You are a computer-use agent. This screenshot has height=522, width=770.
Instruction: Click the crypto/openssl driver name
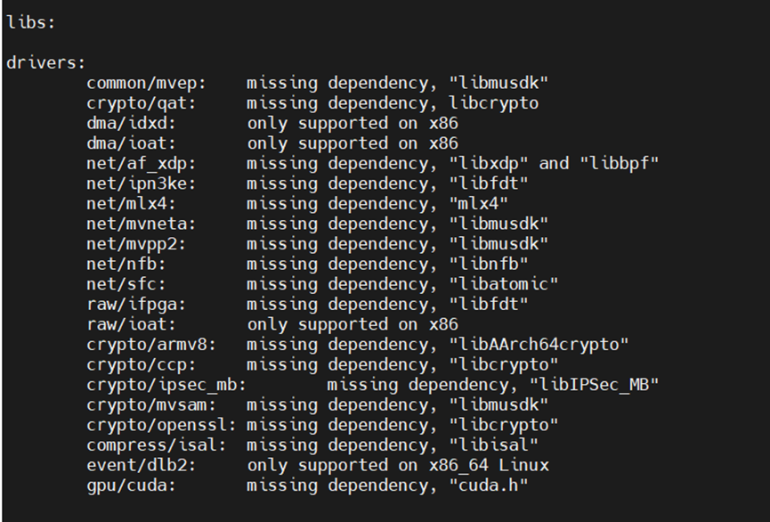tap(161, 425)
